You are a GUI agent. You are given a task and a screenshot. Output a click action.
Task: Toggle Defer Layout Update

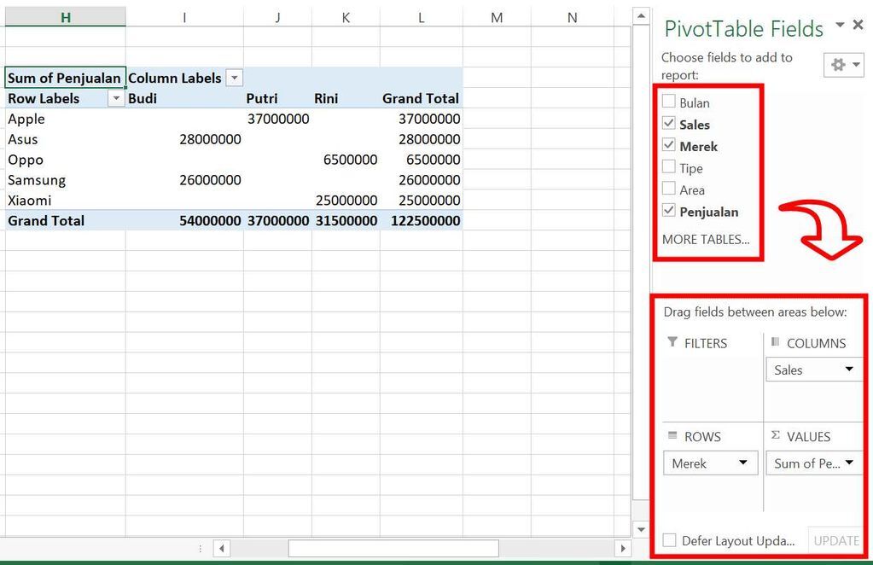(669, 540)
